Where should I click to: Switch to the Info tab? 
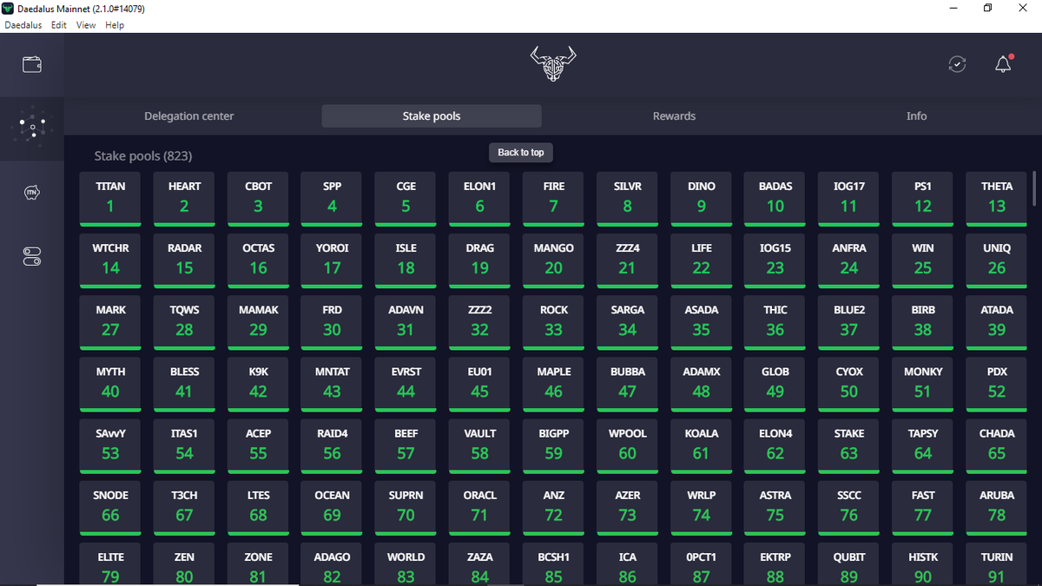pos(917,116)
